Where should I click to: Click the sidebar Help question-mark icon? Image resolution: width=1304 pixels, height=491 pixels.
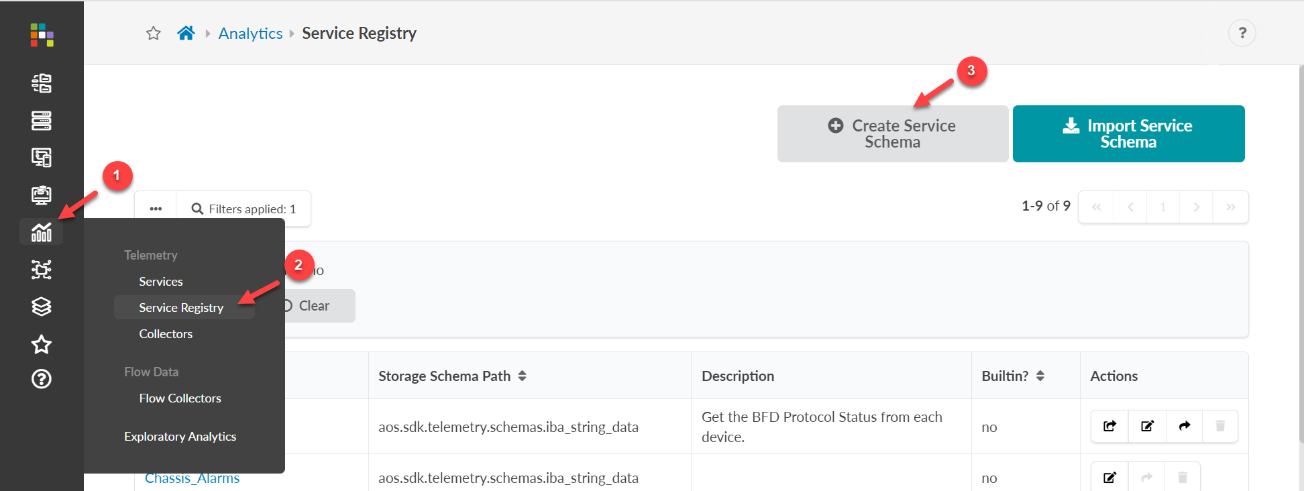pos(42,379)
